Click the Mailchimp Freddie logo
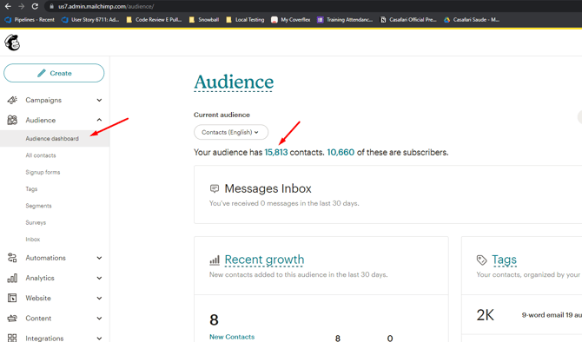Image resolution: width=582 pixels, height=342 pixels. [x=12, y=43]
